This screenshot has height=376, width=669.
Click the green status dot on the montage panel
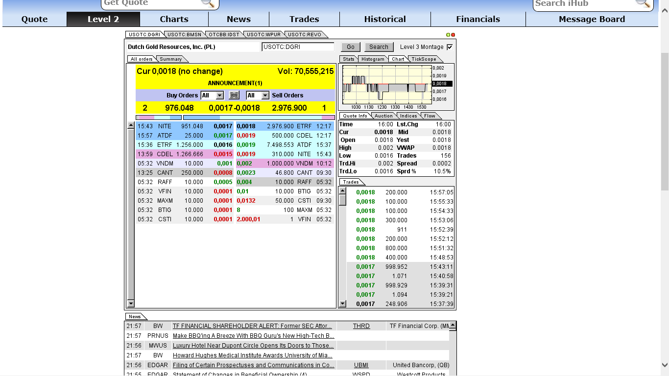point(448,34)
